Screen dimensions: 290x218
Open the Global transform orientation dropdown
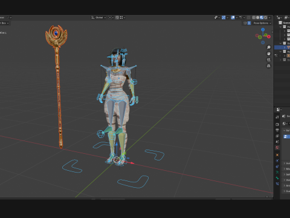click(98, 18)
